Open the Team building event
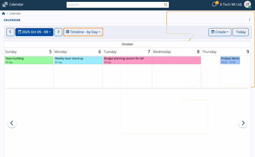This screenshot has height=157, width=255. tap(29, 60)
